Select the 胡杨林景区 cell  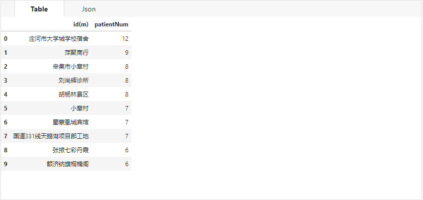[x=74, y=94]
